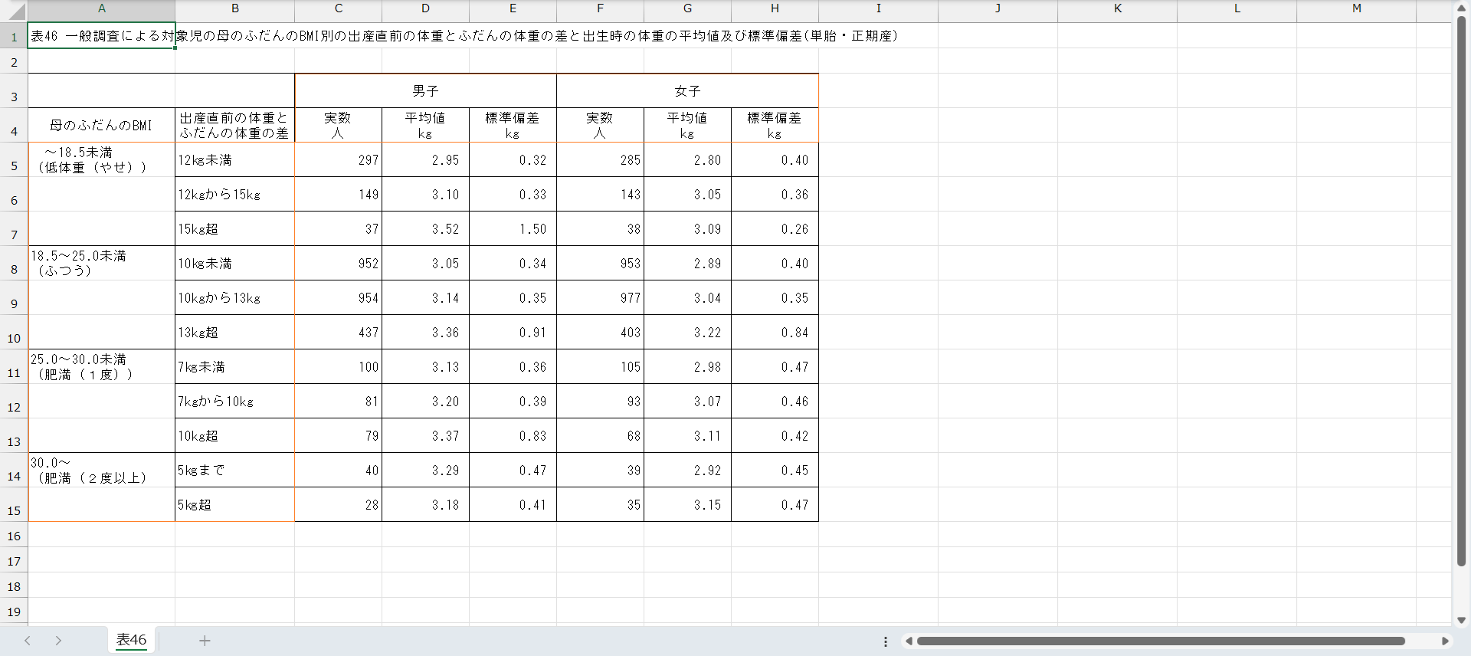Click the select-all corner triangle
Screen dimensions: 1471x656
point(15,11)
